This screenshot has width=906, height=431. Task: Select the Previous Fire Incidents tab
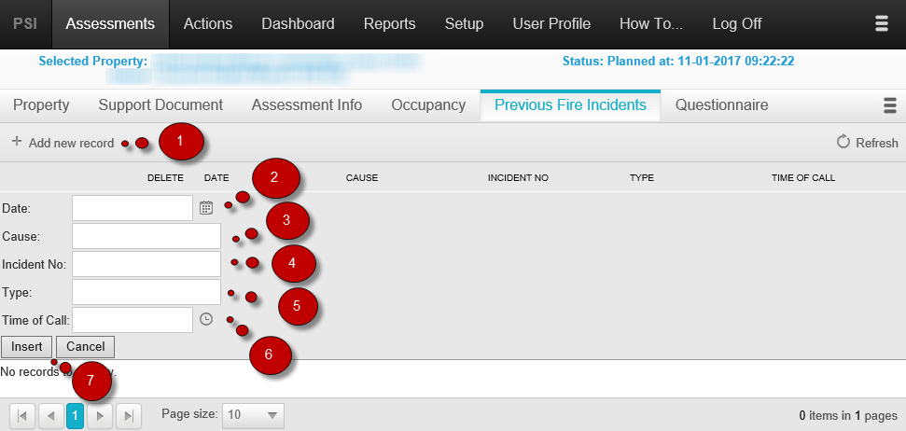[570, 105]
